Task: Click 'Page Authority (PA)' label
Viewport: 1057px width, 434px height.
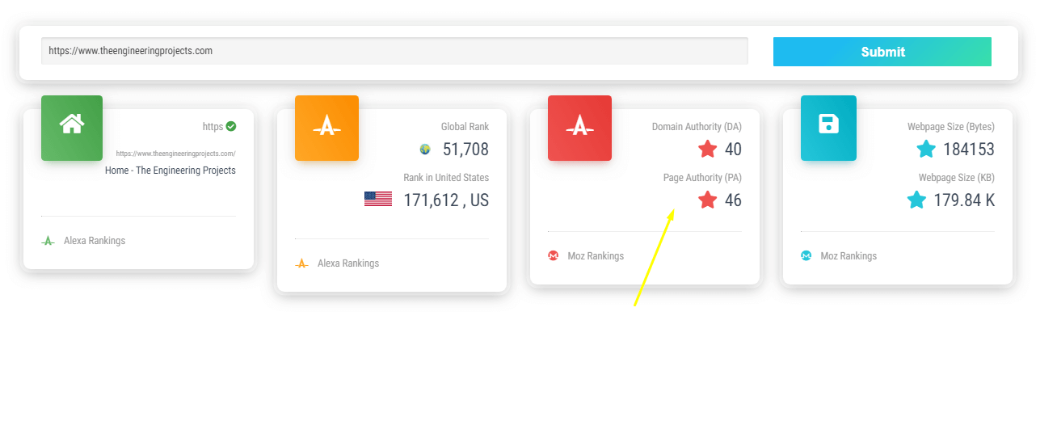Action: 702,178
